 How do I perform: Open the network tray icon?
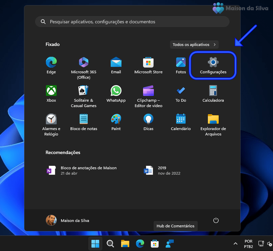point(261,244)
